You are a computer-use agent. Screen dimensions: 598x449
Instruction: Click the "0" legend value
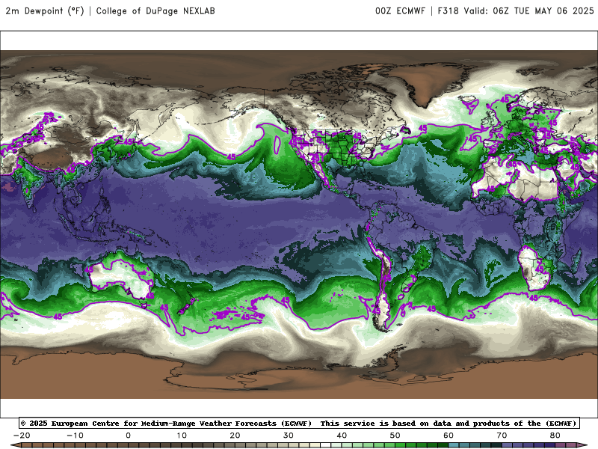[128, 436]
